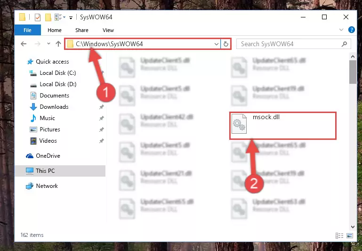
Task: Go back with the left arrow
Action: [x=24, y=44]
